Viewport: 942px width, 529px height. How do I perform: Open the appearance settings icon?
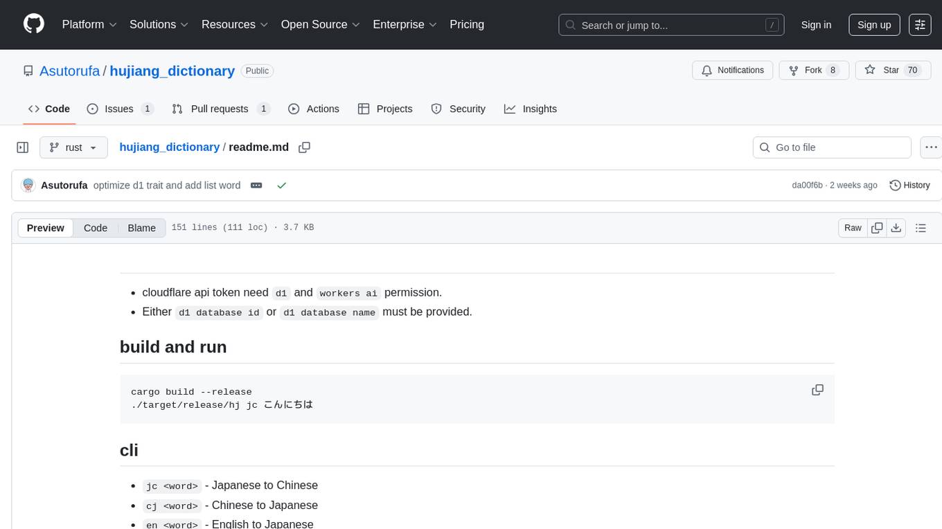tap(920, 25)
